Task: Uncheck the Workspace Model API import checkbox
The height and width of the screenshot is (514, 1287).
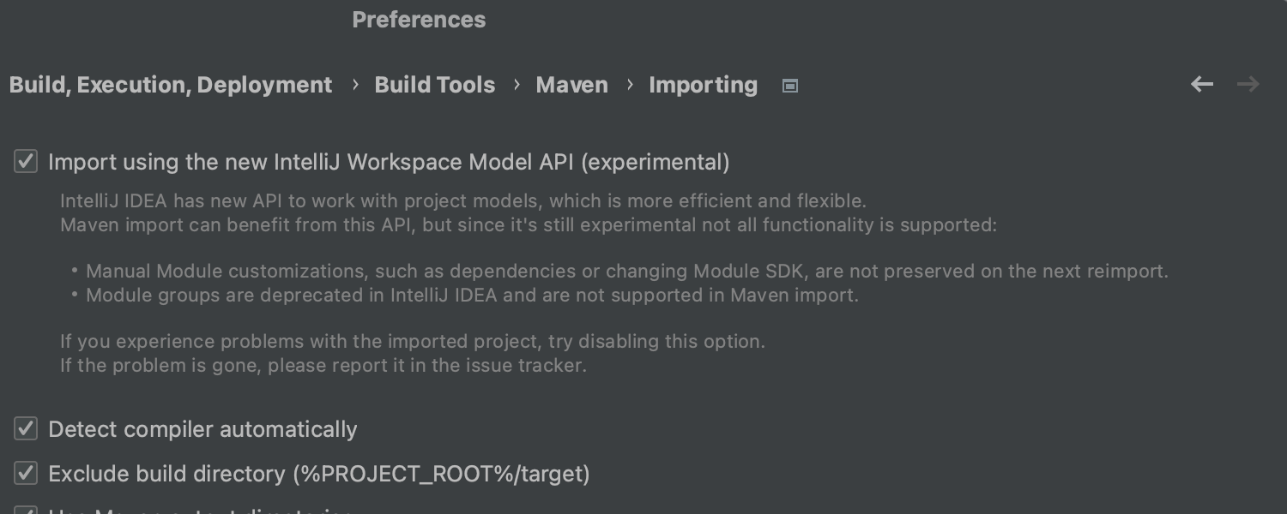Action: click(26, 161)
